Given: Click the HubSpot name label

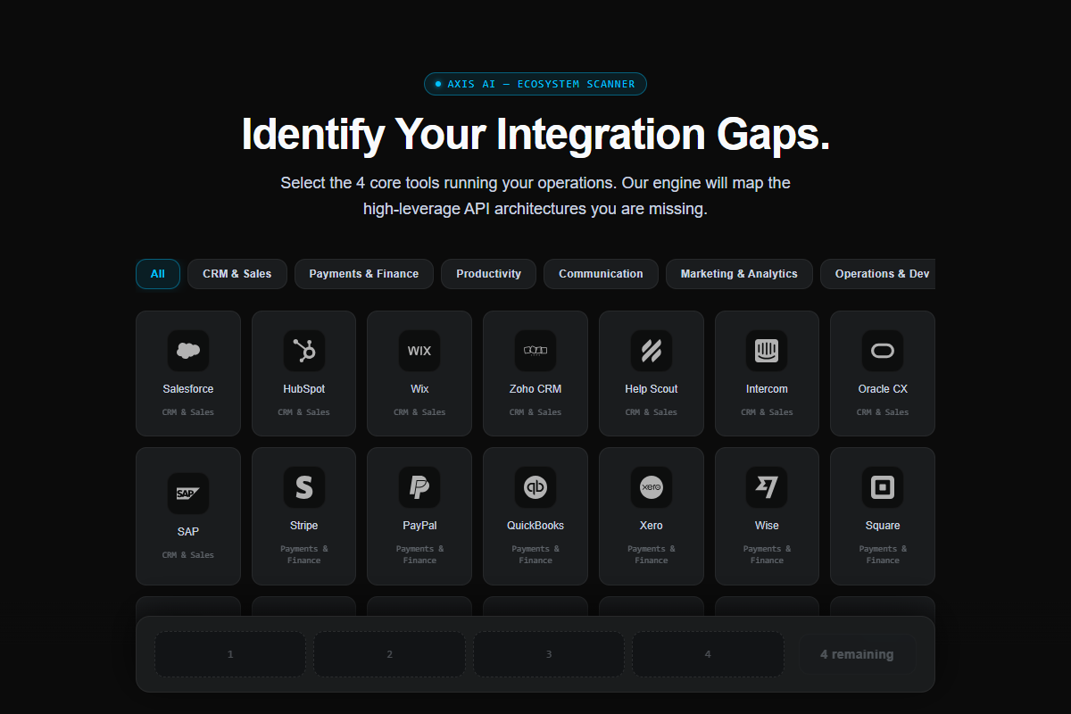Looking at the screenshot, I should (x=304, y=389).
